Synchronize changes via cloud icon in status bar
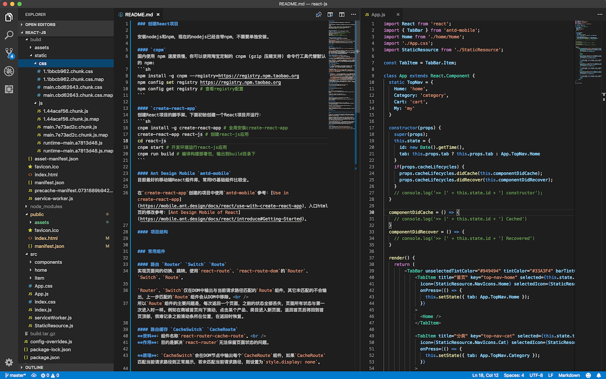 pyautogui.click(x=34, y=375)
